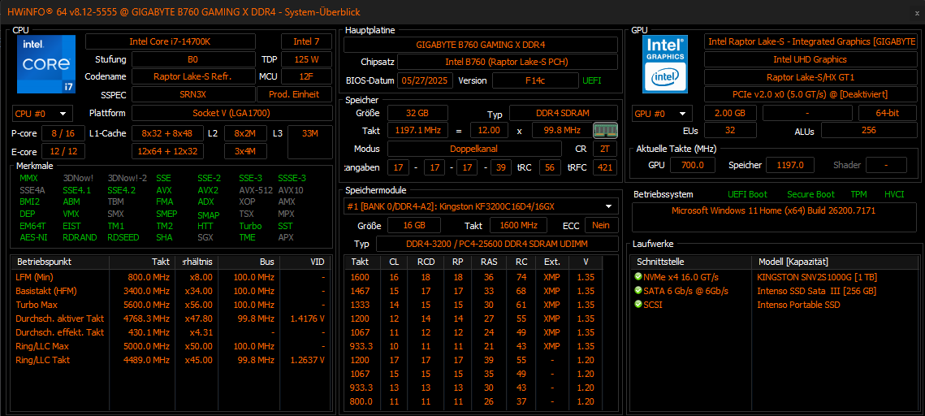Select the 800.0 MHz timing row

(x=473, y=401)
